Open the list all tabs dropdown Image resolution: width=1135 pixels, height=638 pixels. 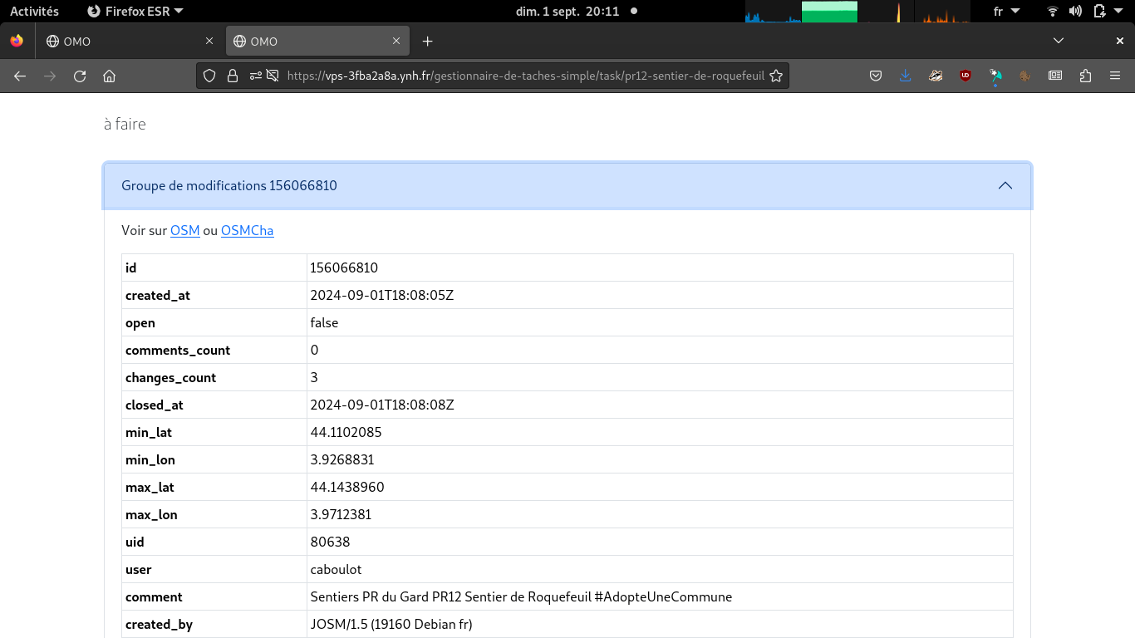click(1058, 41)
